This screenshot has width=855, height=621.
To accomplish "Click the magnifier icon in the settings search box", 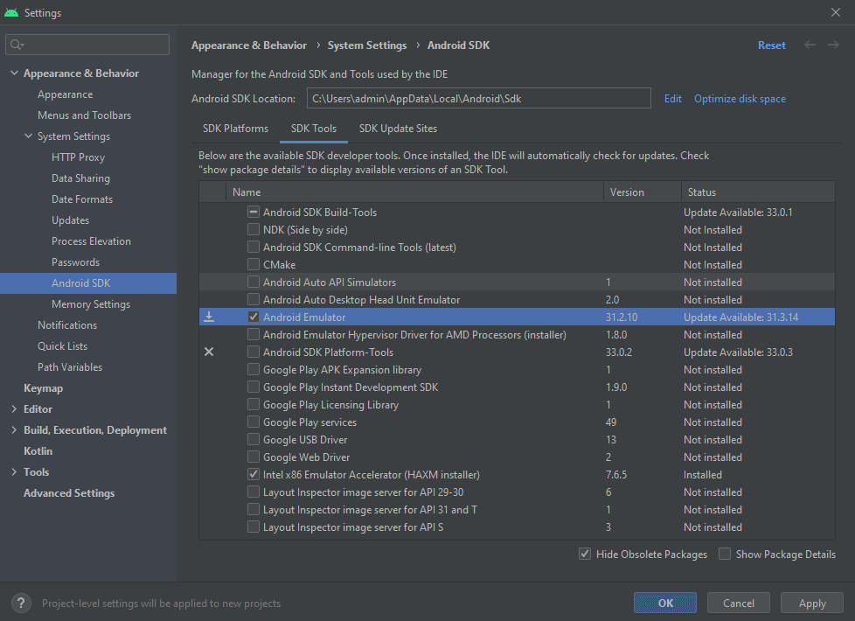I will 16,44.
